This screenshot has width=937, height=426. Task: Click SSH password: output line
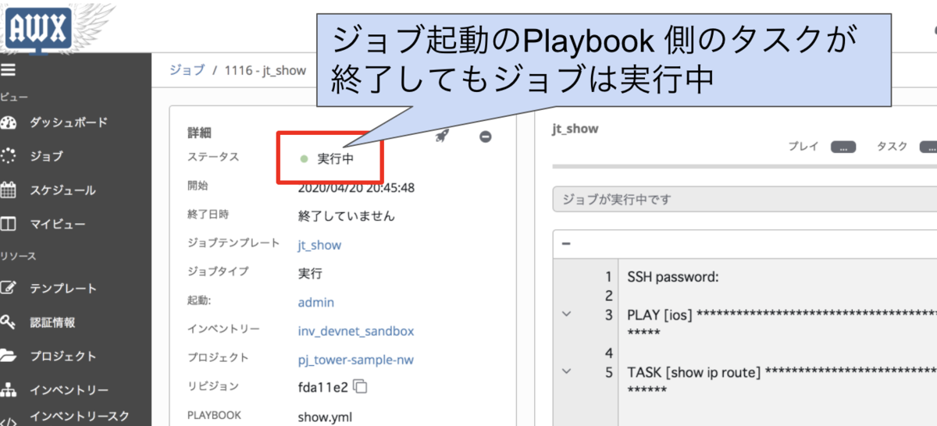pyautogui.click(x=672, y=277)
